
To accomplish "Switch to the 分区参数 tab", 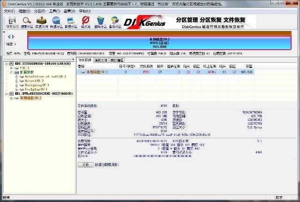I will 85,60.
